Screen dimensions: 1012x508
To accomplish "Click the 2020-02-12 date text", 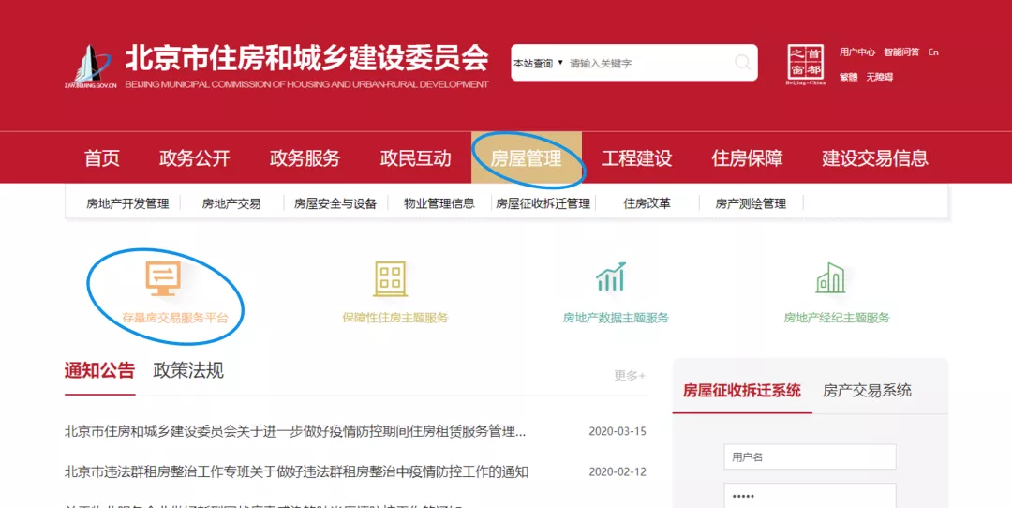I will [617, 471].
